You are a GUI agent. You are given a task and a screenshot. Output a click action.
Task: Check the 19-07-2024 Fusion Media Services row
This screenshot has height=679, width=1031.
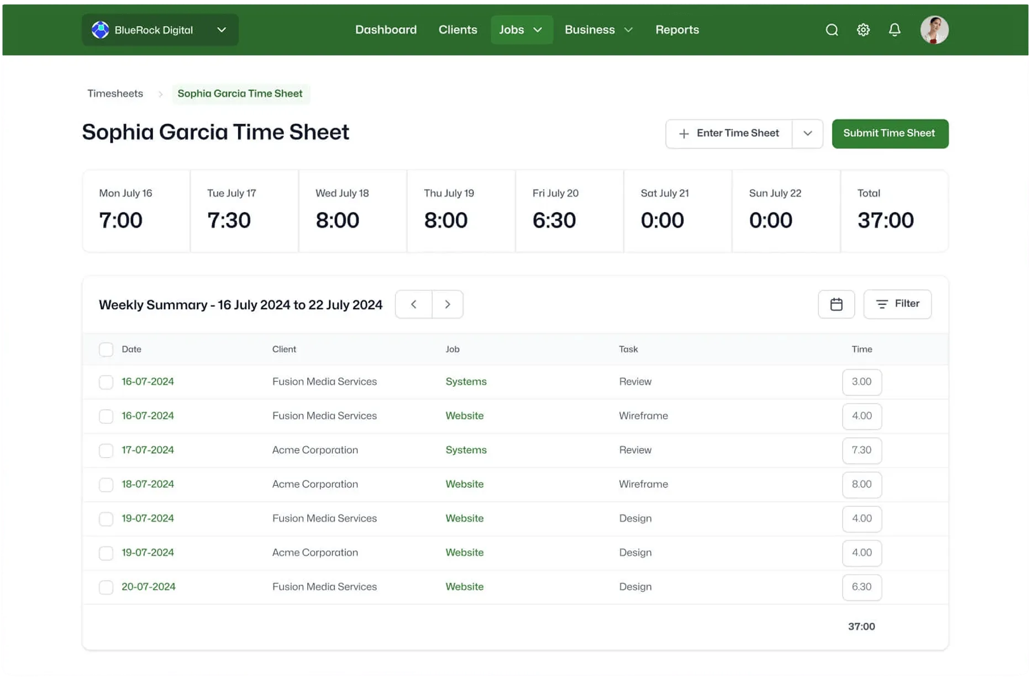(x=106, y=519)
